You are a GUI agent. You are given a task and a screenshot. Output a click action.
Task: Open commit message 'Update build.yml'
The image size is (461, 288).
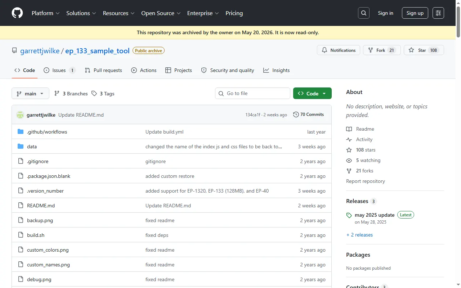tap(165, 132)
